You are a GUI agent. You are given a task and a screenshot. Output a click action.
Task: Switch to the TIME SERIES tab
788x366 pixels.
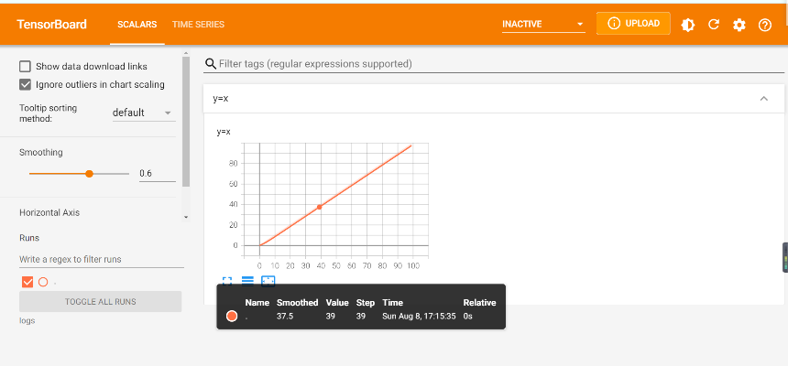click(x=198, y=25)
